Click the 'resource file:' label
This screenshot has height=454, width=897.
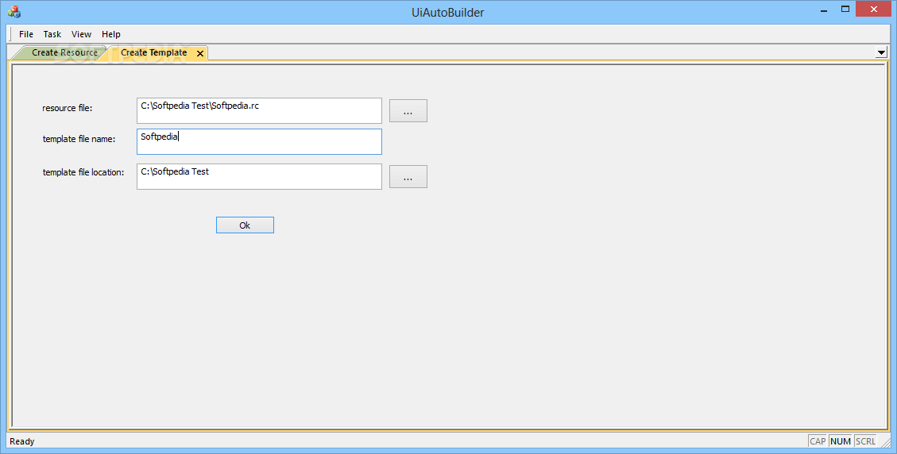(67, 108)
